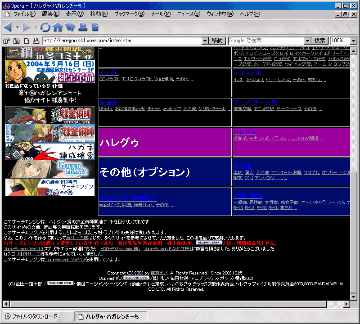Click the ACG-EX(seiryuu様) credit link
This screenshot has width=360, height=324.
(120, 249)
